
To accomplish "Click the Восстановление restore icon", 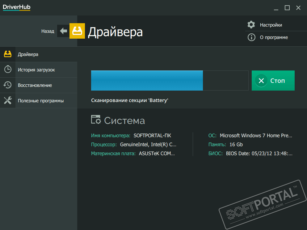I will (7, 85).
